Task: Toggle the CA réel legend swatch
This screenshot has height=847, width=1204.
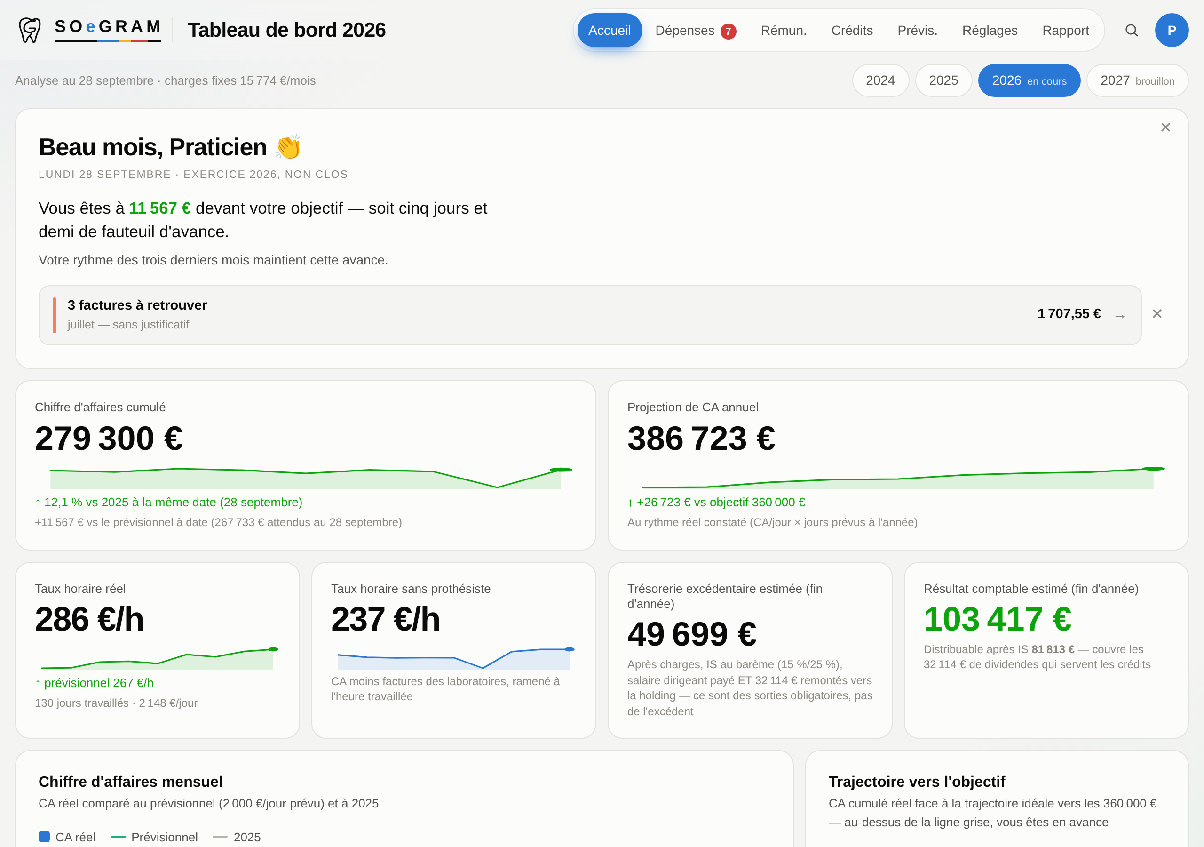Action: click(45, 837)
